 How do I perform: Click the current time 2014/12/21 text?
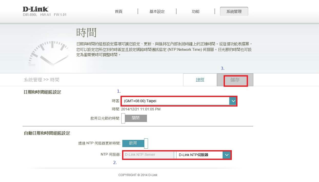(x=141, y=109)
